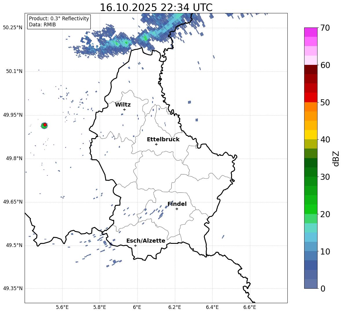Screen dimensions: 343x313
Task: Click the dBZ colorbar axis label
Action: (x=335, y=158)
